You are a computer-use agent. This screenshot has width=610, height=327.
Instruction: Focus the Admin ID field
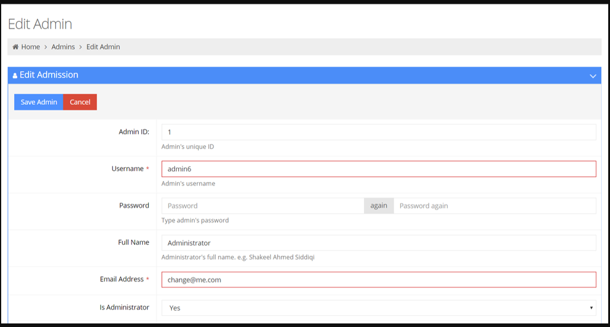(379, 132)
